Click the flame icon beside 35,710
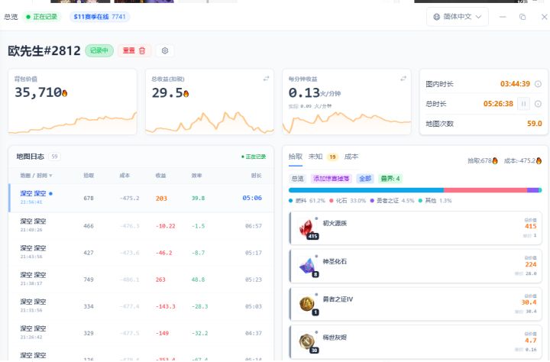Screen dimensions: 550x362 click(x=65, y=93)
